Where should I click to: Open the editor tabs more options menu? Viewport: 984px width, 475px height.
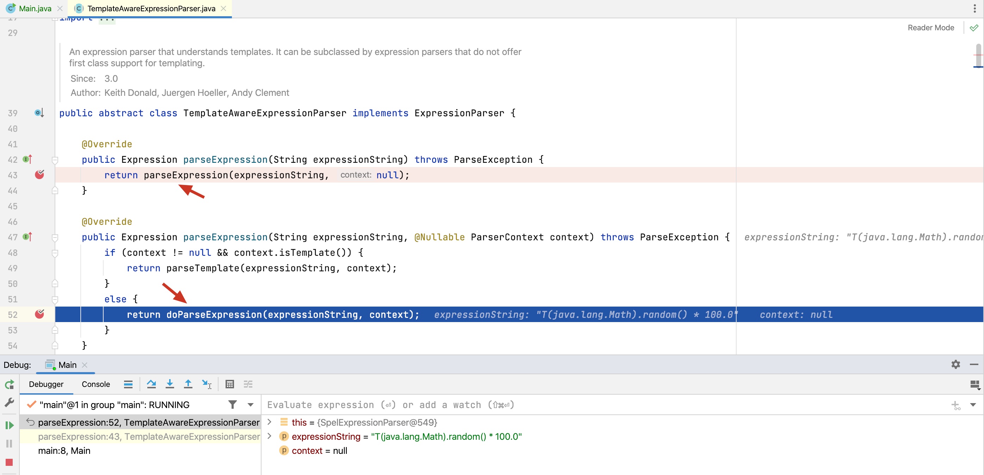pyautogui.click(x=974, y=8)
